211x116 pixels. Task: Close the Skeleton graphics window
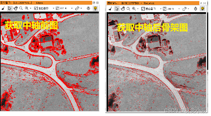click(x=205, y=3)
